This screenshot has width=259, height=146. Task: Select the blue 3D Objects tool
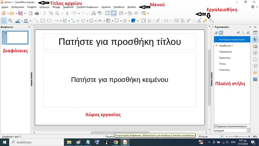133,21
